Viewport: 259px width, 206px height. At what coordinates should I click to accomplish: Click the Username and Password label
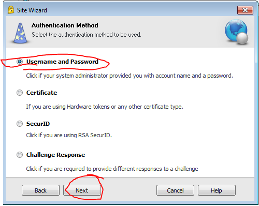[62, 62]
